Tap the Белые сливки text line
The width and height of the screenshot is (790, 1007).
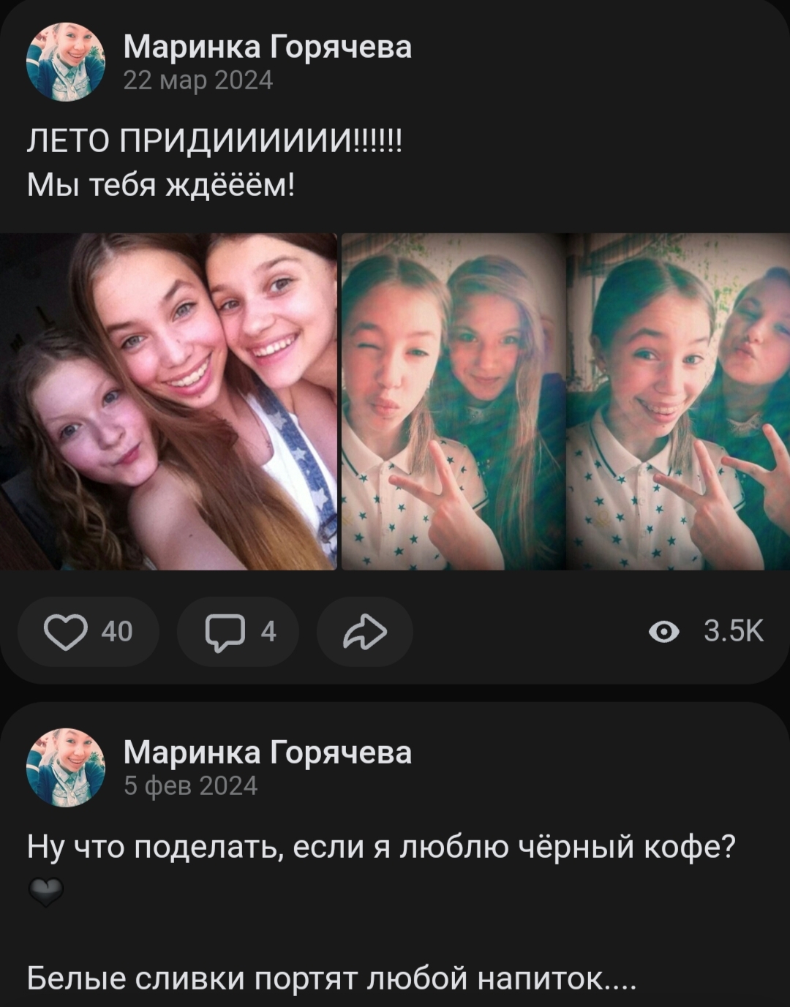pyautogui.click(x=331, y=978)
